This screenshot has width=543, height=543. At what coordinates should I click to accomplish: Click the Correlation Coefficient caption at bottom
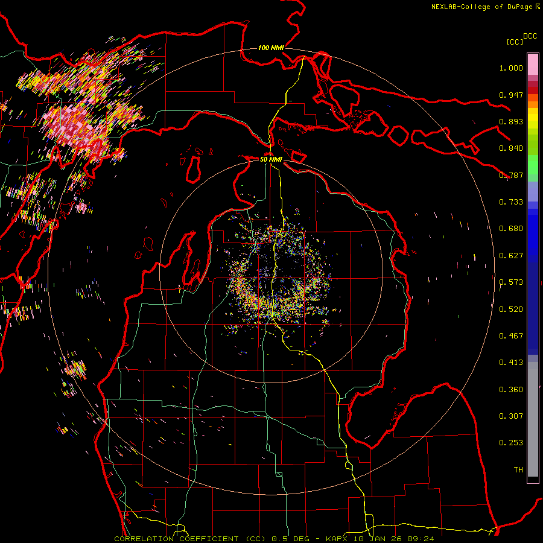pos(274,539)
